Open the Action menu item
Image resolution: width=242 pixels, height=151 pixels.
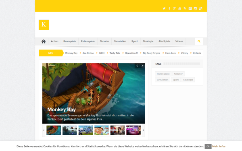point(54,41)
